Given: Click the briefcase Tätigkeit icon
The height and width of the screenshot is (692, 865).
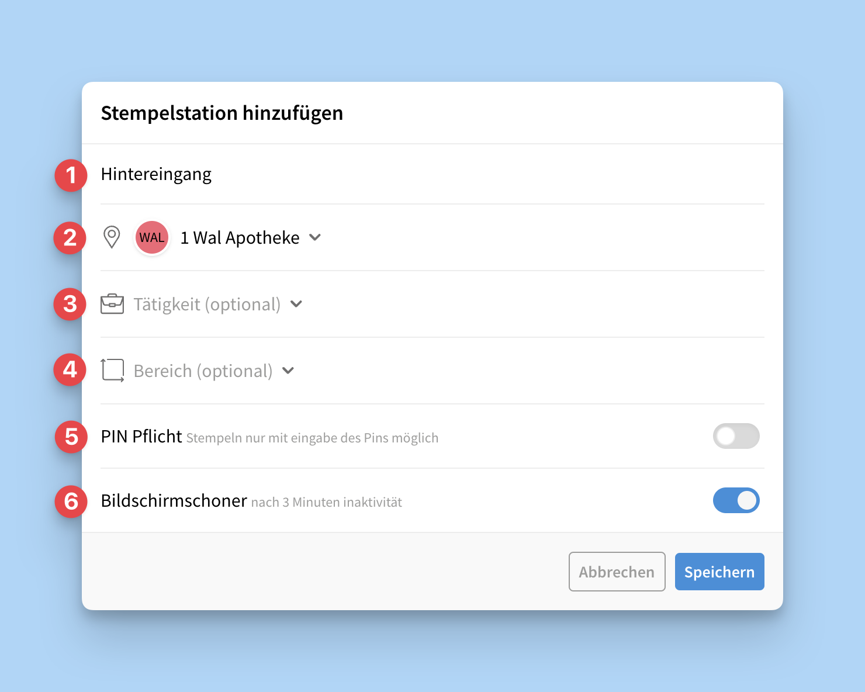Looking at the screenshot, I should click(112, 304).
